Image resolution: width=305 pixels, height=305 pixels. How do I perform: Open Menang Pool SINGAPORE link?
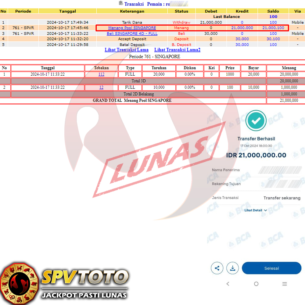[x=132, y=28]
